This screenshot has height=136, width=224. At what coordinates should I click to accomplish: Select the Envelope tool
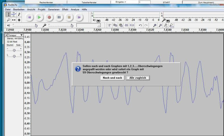[14, 14]
